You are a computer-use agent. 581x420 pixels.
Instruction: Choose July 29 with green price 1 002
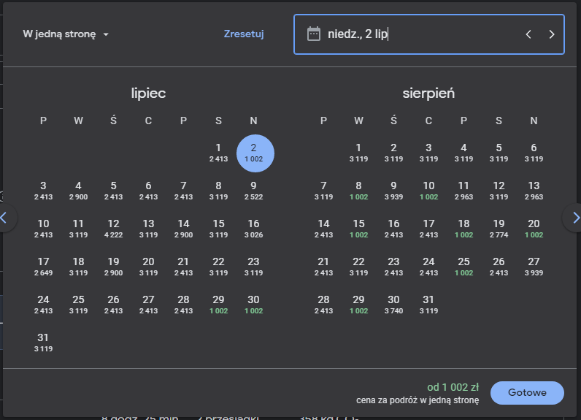218,305
